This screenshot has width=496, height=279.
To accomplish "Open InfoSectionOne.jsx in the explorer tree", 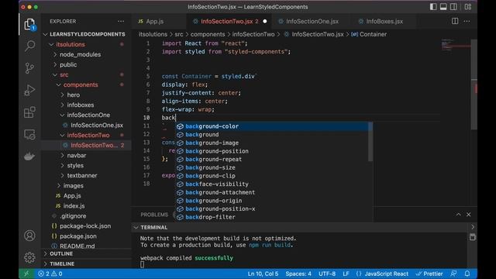I will 97,126.
